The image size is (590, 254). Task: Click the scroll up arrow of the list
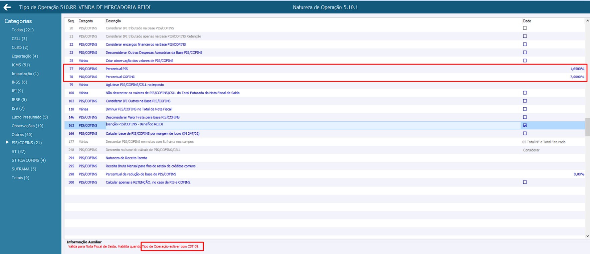click(x=588, y=21)
